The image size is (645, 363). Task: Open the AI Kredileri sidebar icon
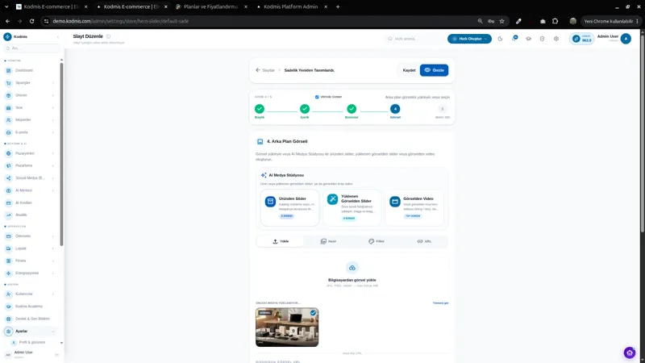(x=9, y=202)
